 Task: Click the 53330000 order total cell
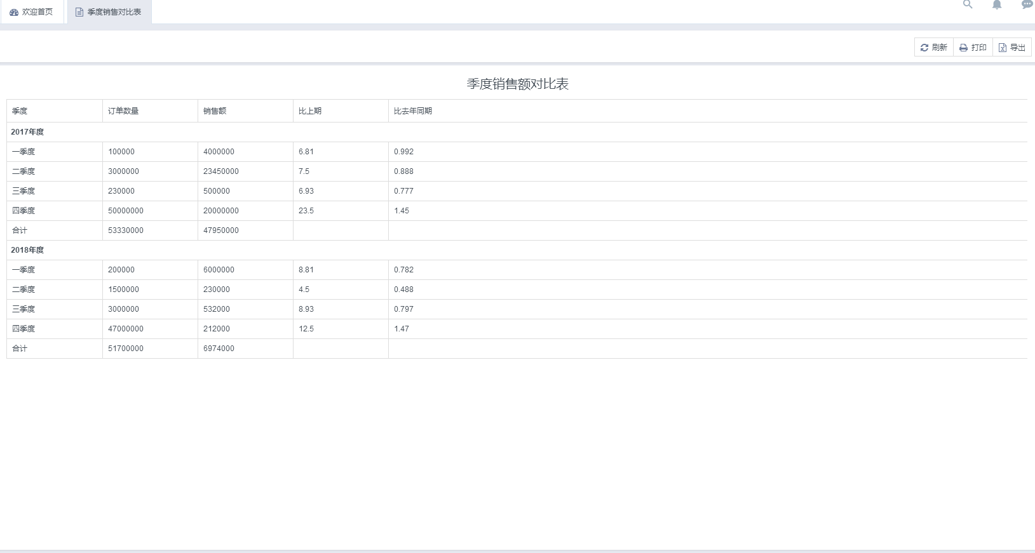[x=126, y=230]
